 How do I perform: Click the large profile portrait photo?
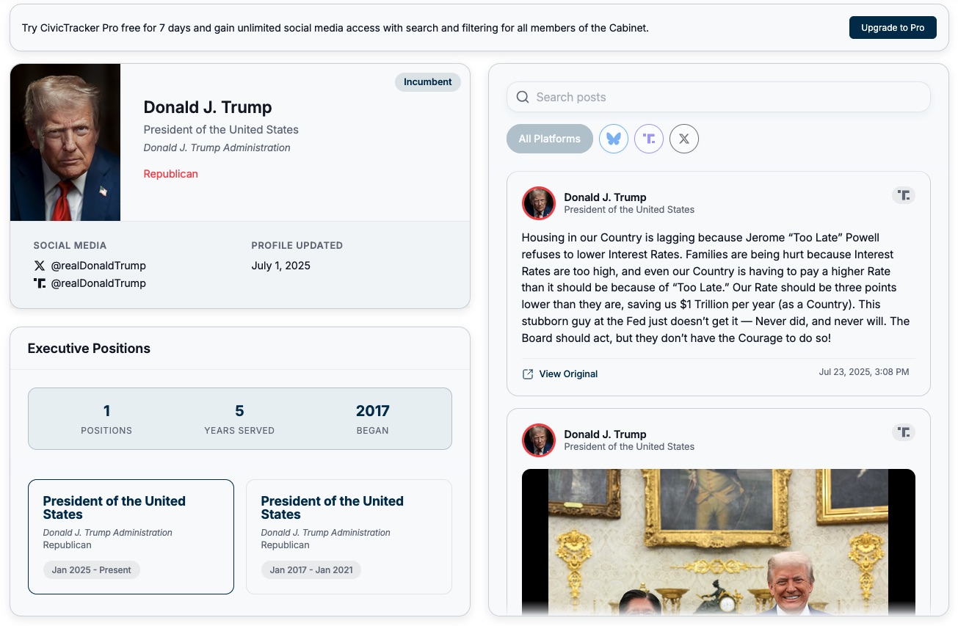coord(65,142)
